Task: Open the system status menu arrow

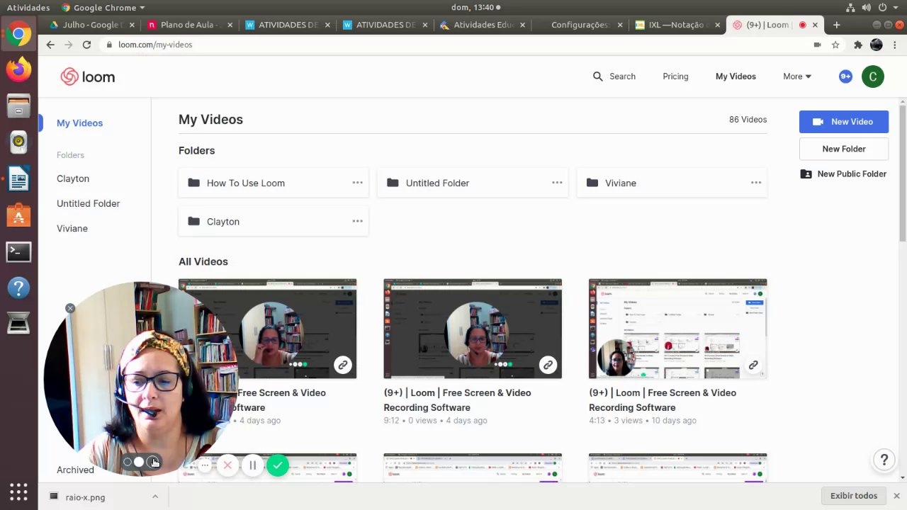Action: click(x=895, y=7)
